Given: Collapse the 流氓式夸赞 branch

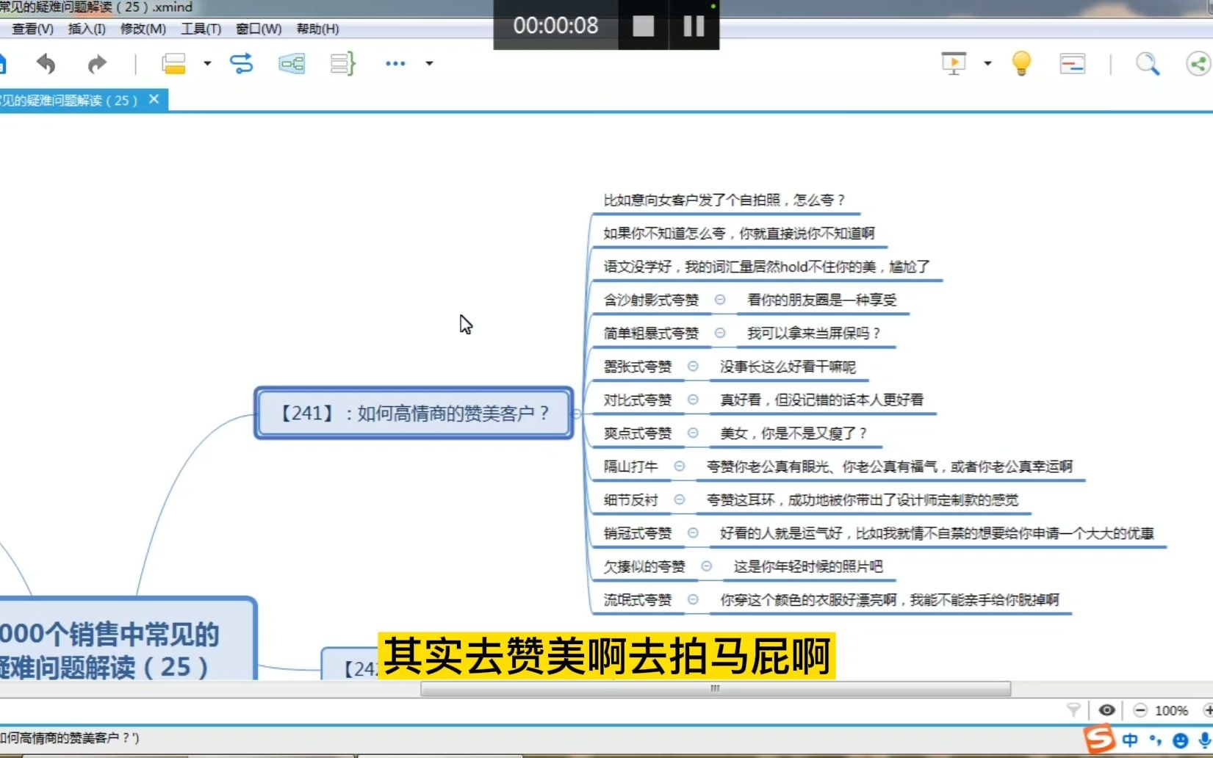Looking at the screenshot, I should [693, 599].
